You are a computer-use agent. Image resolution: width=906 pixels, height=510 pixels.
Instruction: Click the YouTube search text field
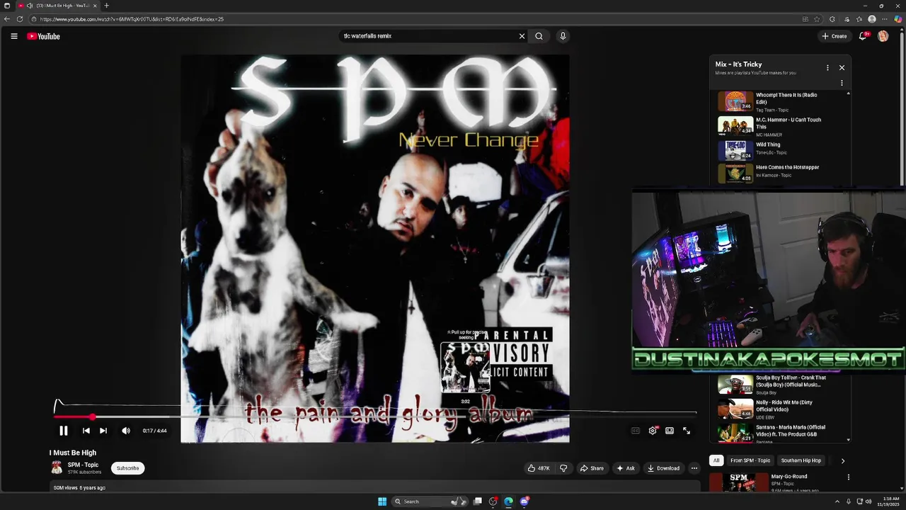pyautogui.click(x=428, y=36)
